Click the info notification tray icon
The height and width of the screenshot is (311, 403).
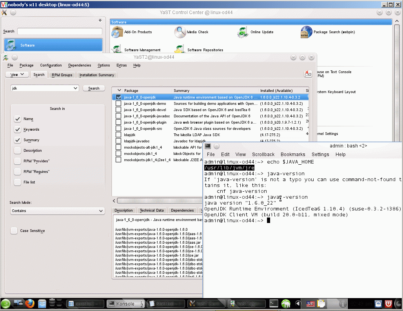pyautogui.click(x=342, y=304)
